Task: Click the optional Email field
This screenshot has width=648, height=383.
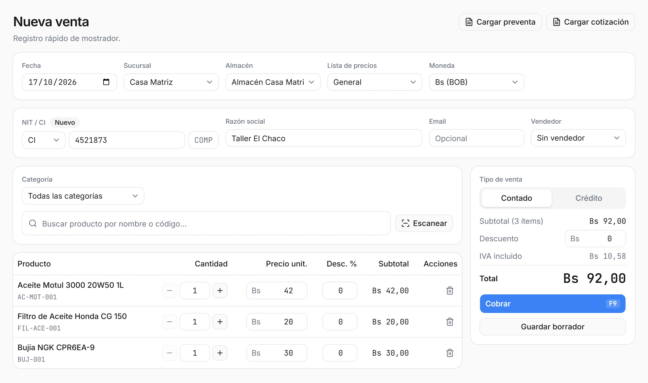Action: (476, 138)
